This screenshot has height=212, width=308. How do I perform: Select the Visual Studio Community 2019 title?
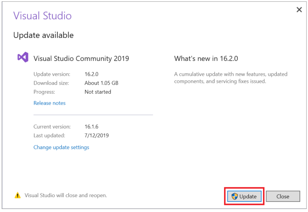(x=81, y=58)
